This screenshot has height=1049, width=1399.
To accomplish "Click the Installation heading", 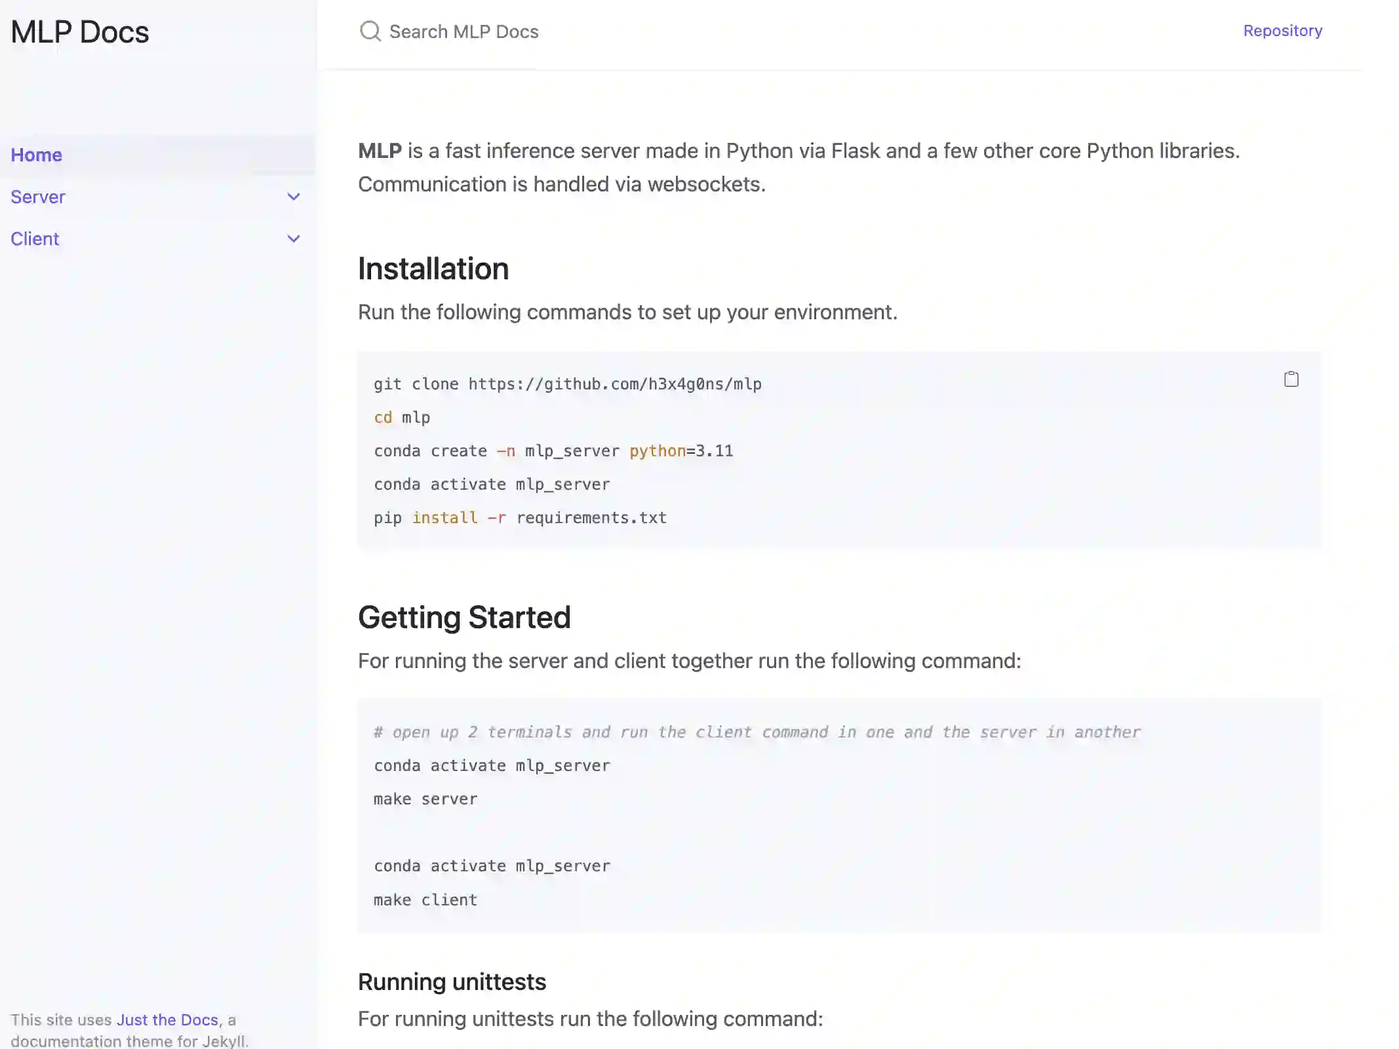I will (x=433, y=269).
